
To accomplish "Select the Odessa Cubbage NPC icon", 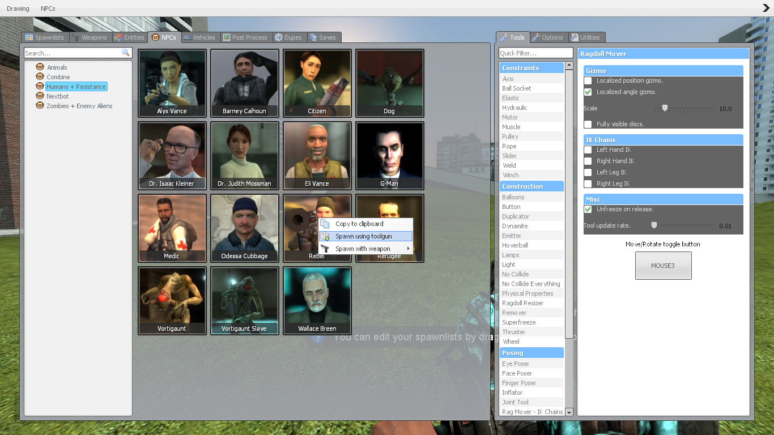I will coord(245,228).
